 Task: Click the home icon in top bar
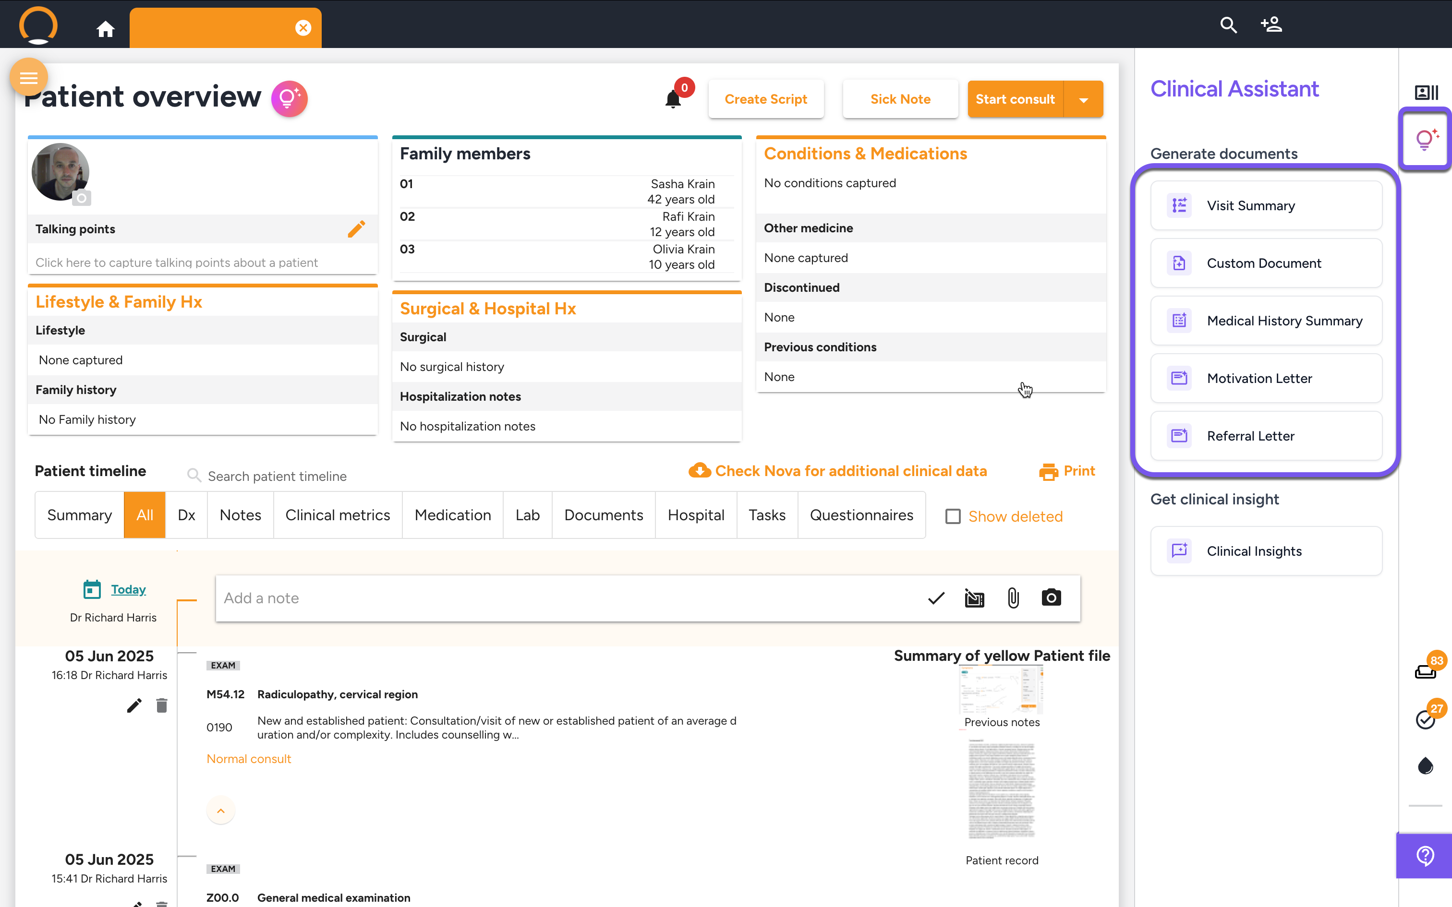pyautogui.click(x=106, y=29)
